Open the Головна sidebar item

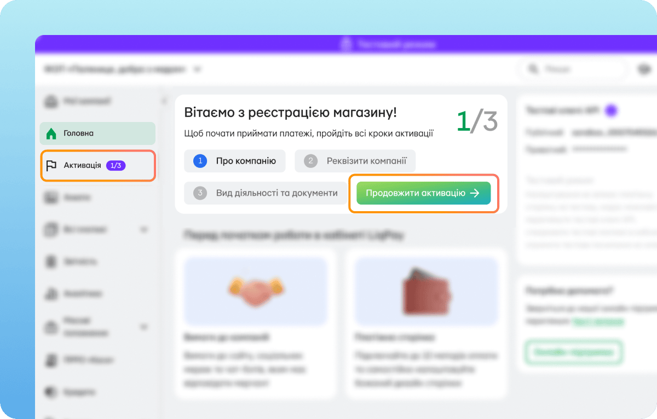97,133
